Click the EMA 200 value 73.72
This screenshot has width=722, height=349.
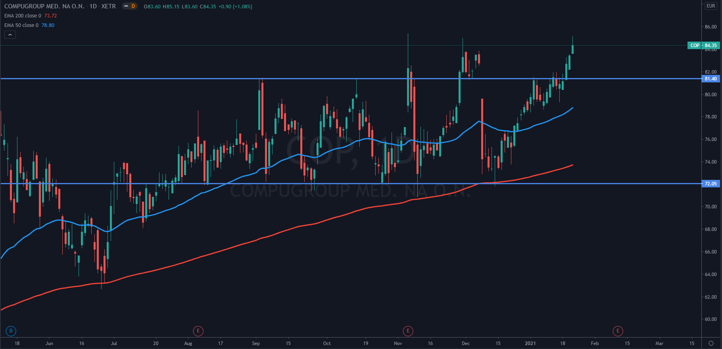click(50, 16)
